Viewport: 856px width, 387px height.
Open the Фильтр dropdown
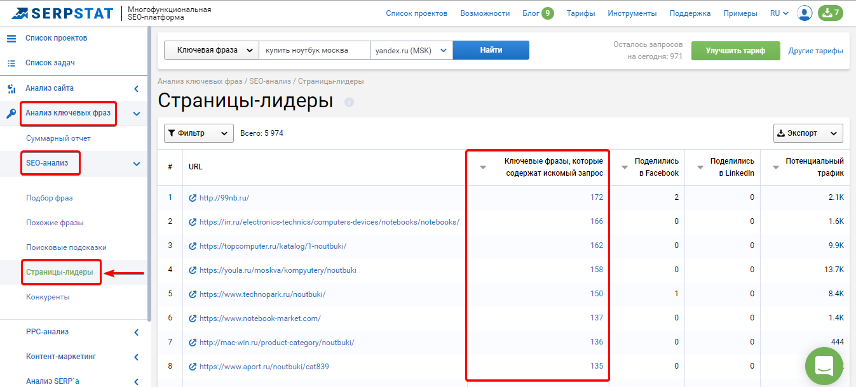point(199,133)
